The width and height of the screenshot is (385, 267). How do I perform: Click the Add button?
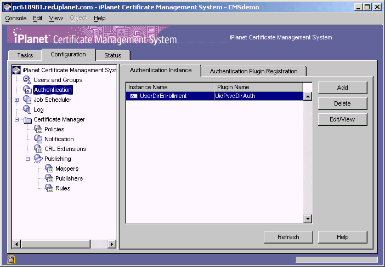coord(343,88)
